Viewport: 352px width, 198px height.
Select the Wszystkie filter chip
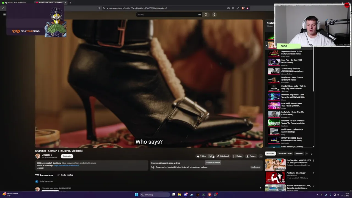click(x=270, y=153)
